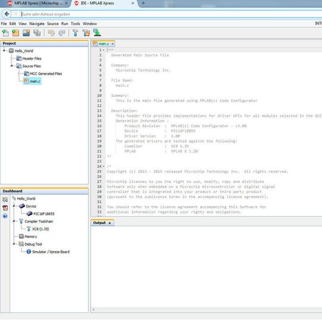Select Simulator / Xpress Board entry
The image size is (322, 322).
click(51, 252)
